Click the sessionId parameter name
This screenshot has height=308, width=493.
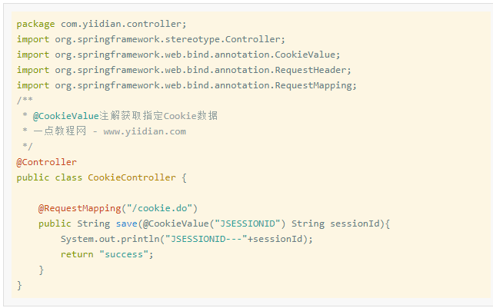(x=355, y=224)
